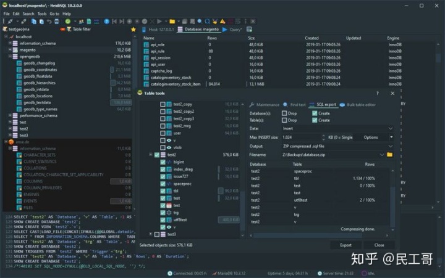Click the magnifier Find text icon in toolbar
Screen dimensions: 445x278
click(x=200, y=21)
